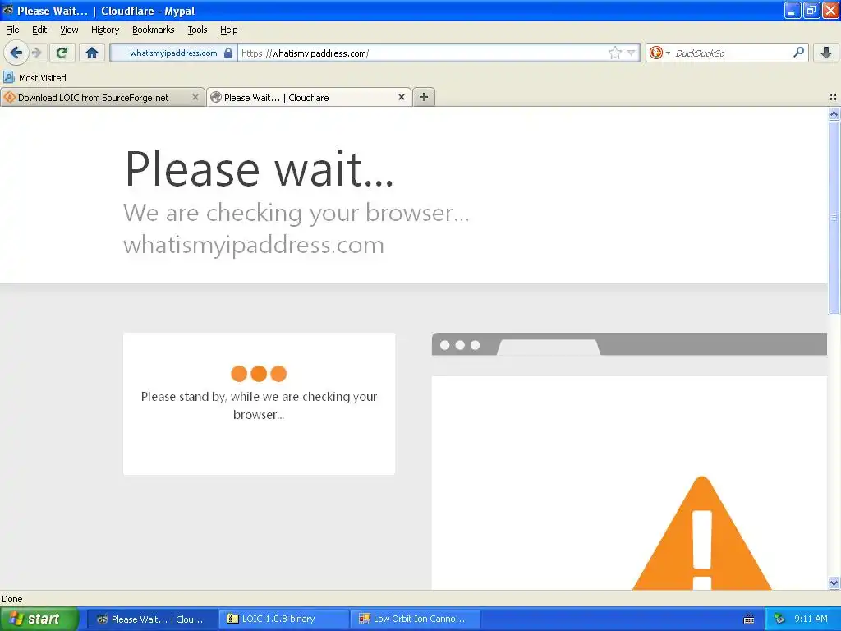Image resolution: width=841 pixels, height=631 pixels.
Task: Click the keyboard icon in system tray
Action: pos(749,619)
